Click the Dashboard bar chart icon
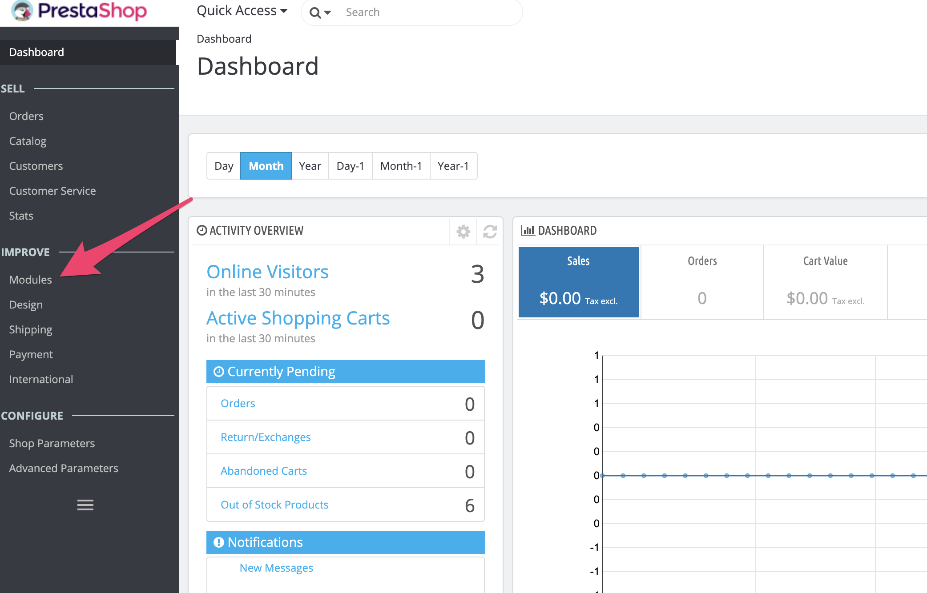Viewport: 927px width, 593px height. [528, 230]
